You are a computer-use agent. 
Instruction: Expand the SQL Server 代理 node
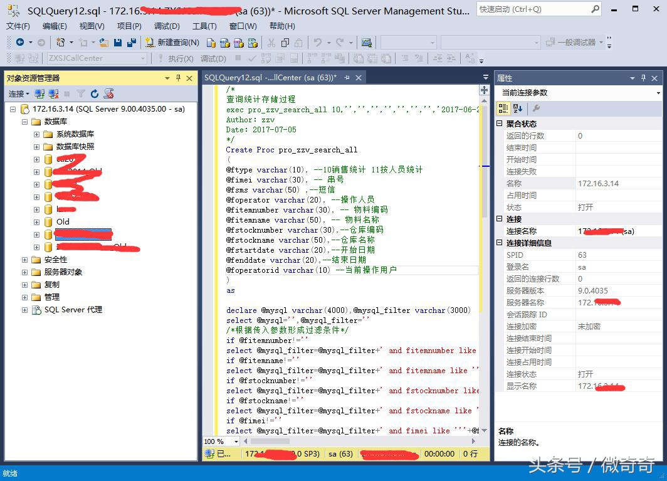tap(24, 310)
